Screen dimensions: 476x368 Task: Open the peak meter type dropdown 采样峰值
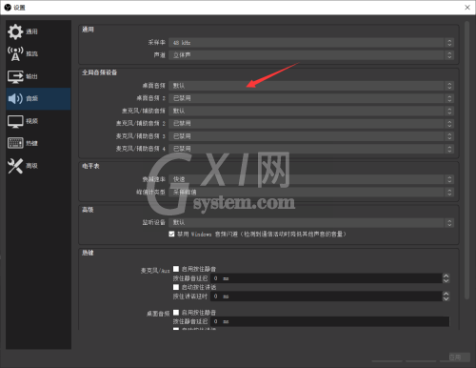311,192
